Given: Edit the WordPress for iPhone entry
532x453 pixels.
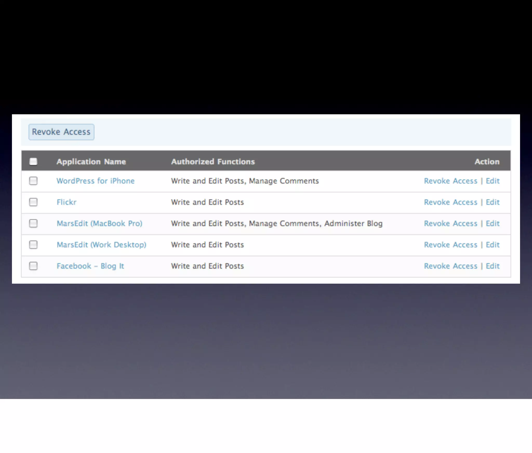Looking at the screenshot, I should tap(493, 181).
